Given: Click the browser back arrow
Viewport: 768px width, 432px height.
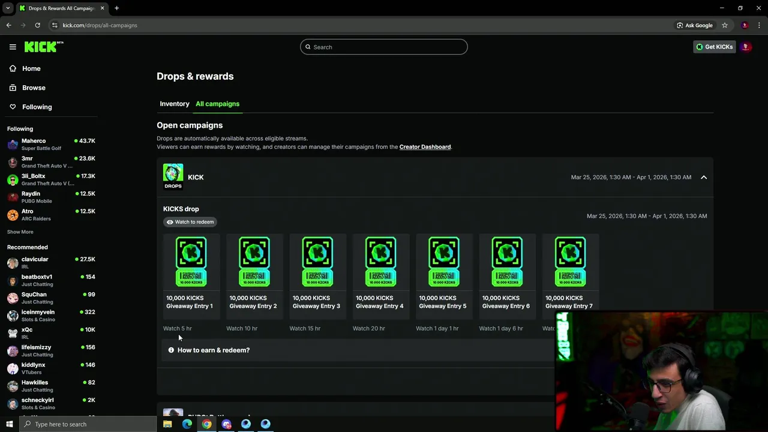Looking at the screenshot, I should [9, 25].
